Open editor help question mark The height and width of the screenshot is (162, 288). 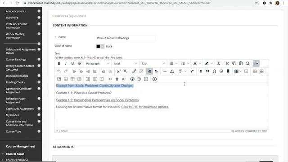[139, 79]
